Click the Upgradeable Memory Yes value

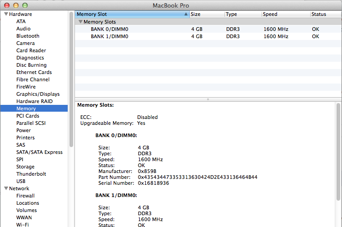(141, 123)
